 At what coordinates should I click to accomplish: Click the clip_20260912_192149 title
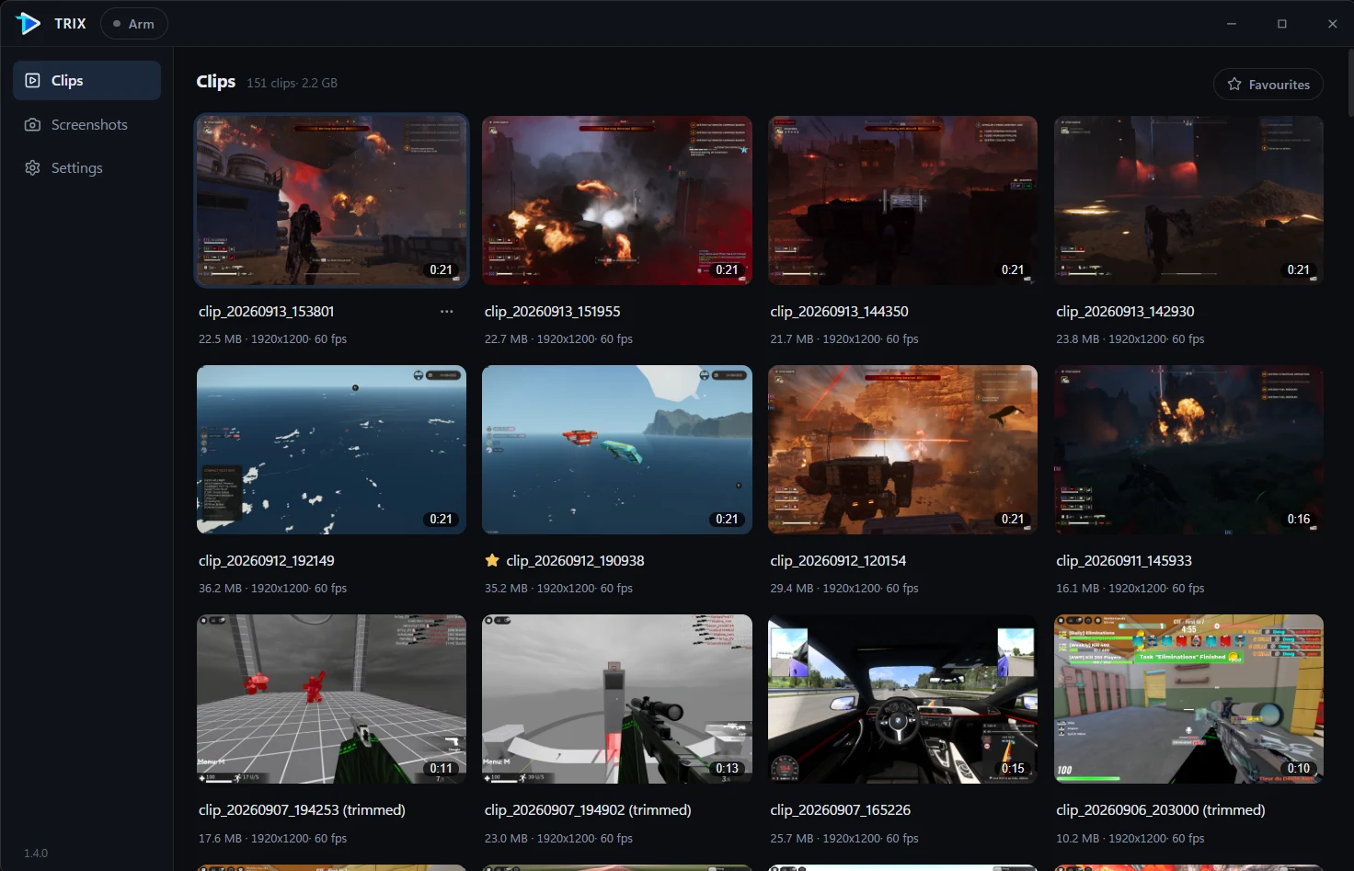(267, 561)
